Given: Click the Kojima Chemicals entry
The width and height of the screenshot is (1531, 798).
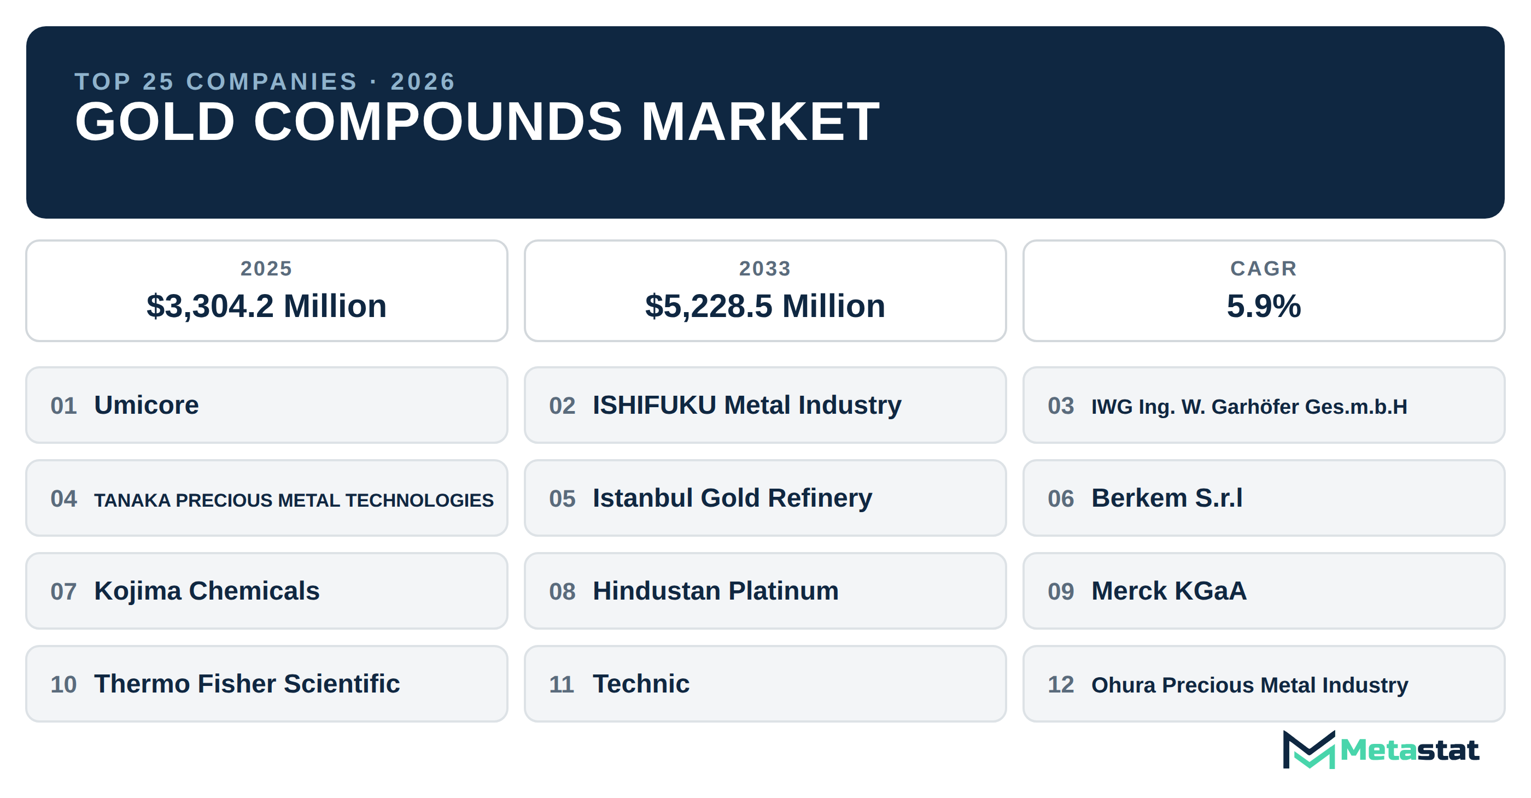Looking at the screenshot, I should (x=266, y=591).
